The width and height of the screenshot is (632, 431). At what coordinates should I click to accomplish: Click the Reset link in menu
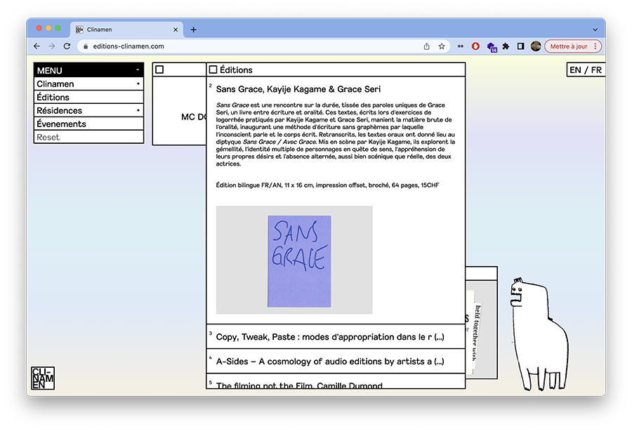point(48,137)
